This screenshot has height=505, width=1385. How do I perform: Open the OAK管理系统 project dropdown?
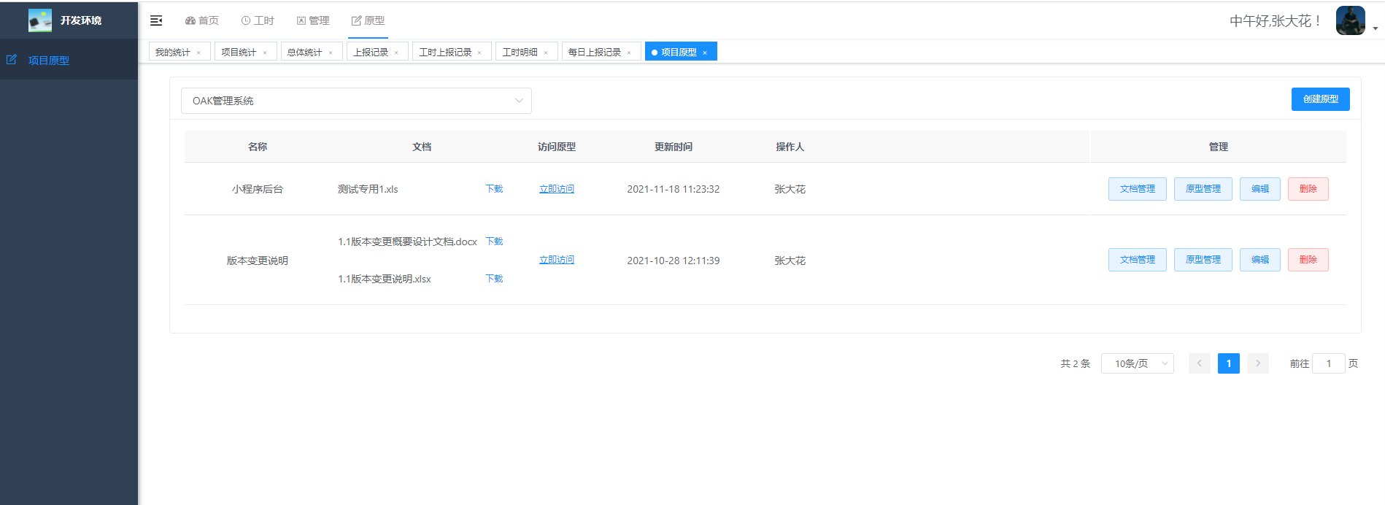click(356, 101)
